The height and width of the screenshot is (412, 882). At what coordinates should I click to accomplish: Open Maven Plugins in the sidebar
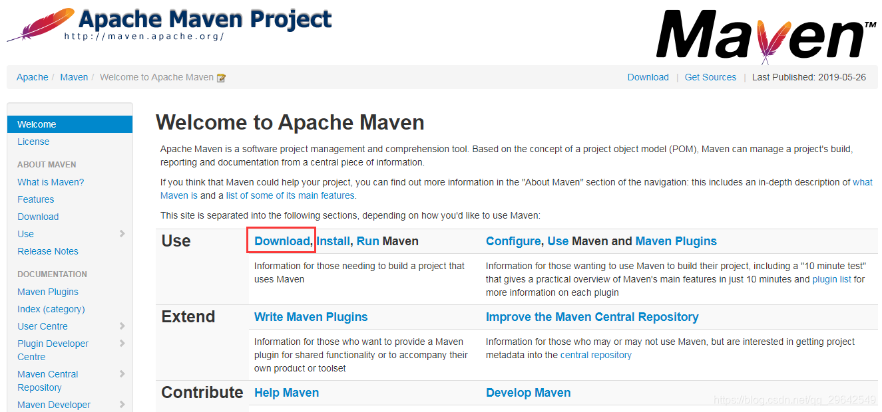click(x=48, y=292)
